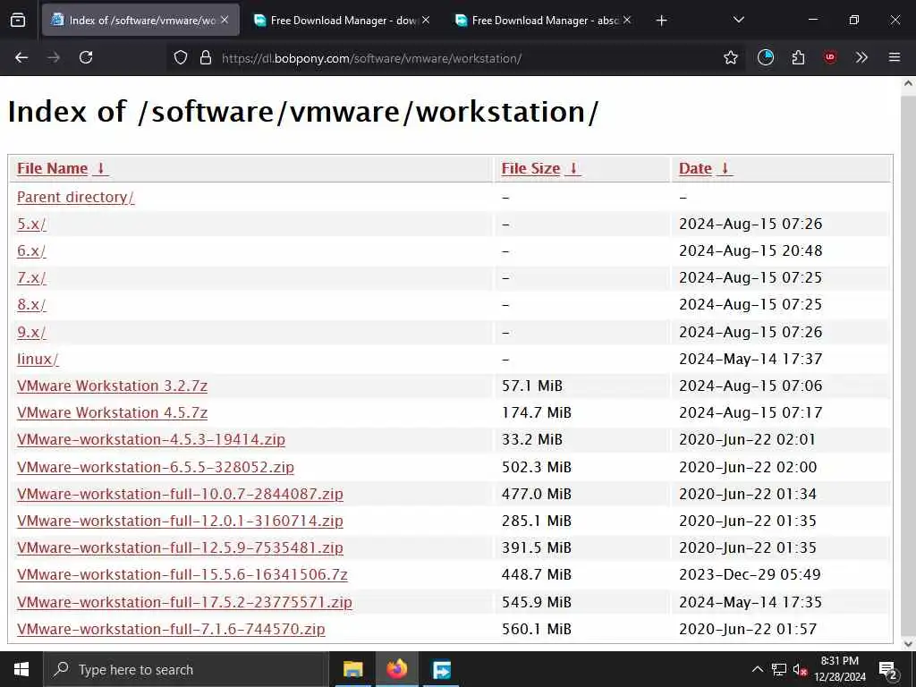Open the container/profile circle icon in toolbar
The height and width of the screenshot is (687, 916).
pyautogui.click(x=766, y=57)
